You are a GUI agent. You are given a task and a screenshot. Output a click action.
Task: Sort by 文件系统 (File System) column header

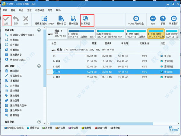(x=144, y=44)
